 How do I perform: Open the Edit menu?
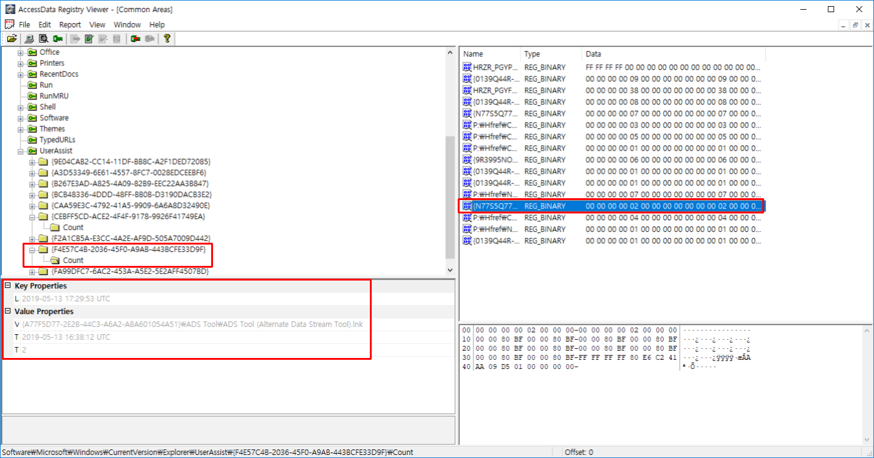45,25
